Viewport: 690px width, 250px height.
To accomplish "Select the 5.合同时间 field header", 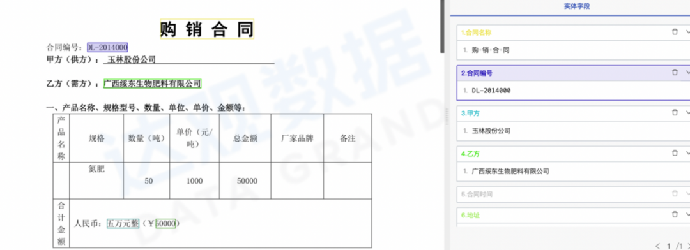I will pos(573,195).
